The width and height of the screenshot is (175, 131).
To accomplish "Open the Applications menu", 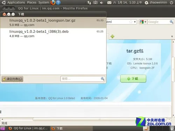I will click(16, 2).
